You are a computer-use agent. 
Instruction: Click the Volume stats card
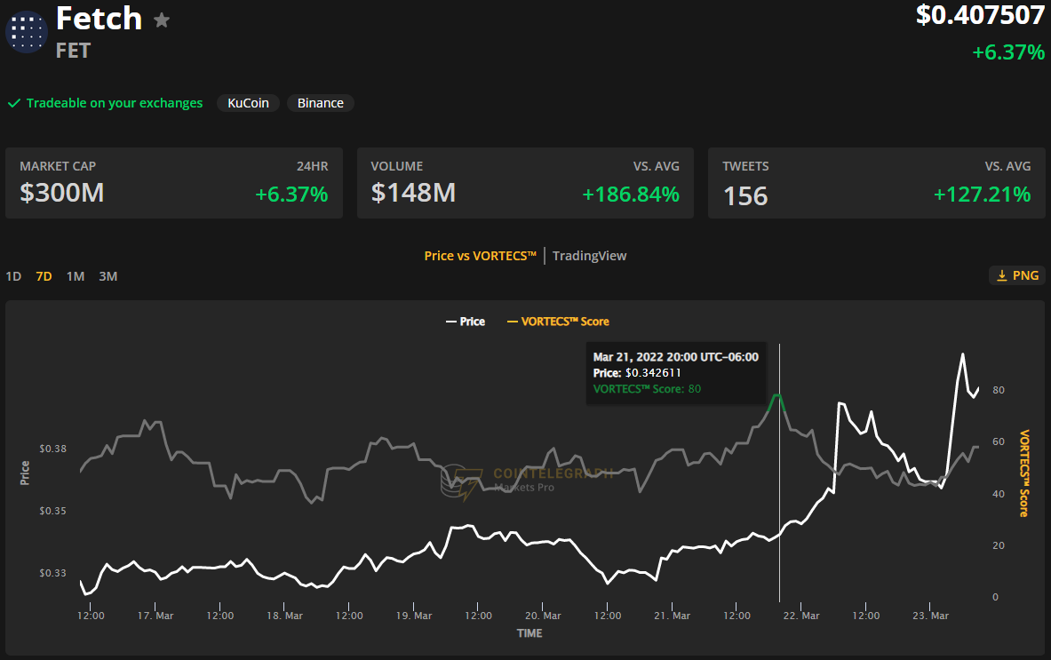[x=524, y=183]
